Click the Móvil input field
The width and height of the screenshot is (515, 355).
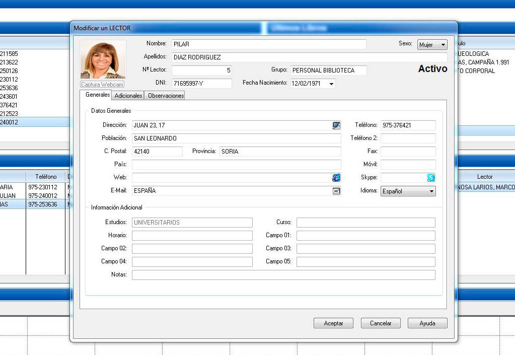[x=408, y=165]
